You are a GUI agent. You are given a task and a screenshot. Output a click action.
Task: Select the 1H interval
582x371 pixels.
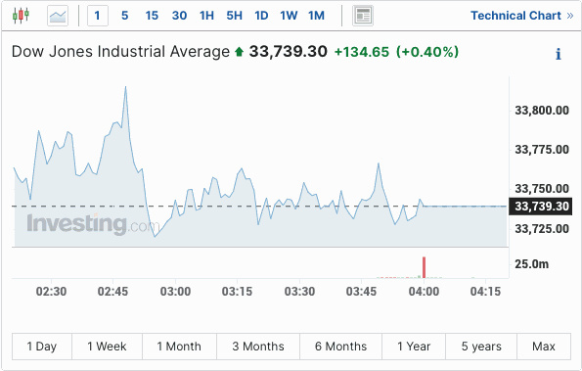point(206,16)
